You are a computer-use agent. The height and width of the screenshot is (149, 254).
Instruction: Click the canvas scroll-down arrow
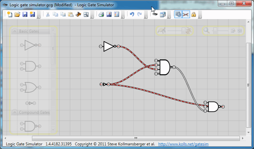tap(248, 132)
